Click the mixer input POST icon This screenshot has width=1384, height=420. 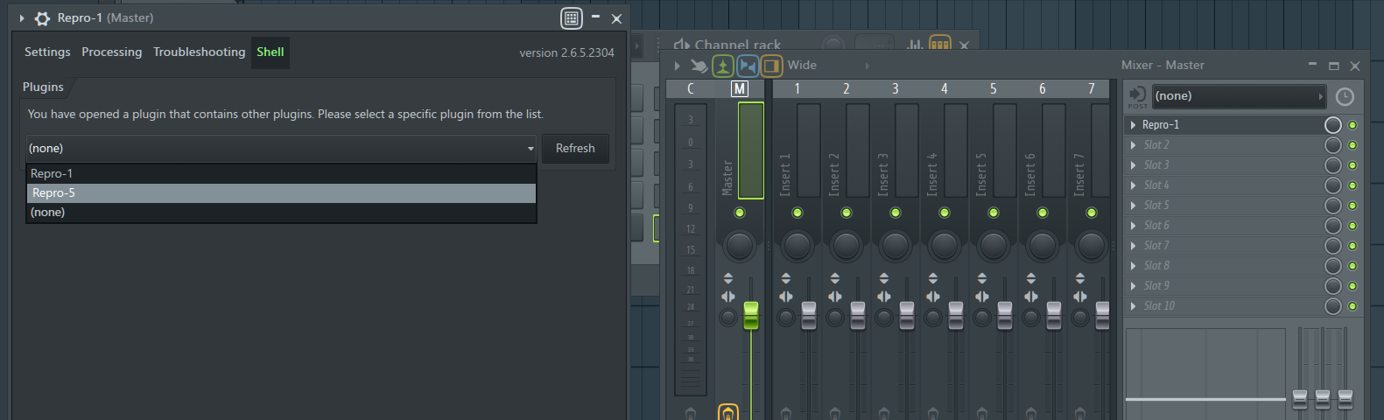1137,96
